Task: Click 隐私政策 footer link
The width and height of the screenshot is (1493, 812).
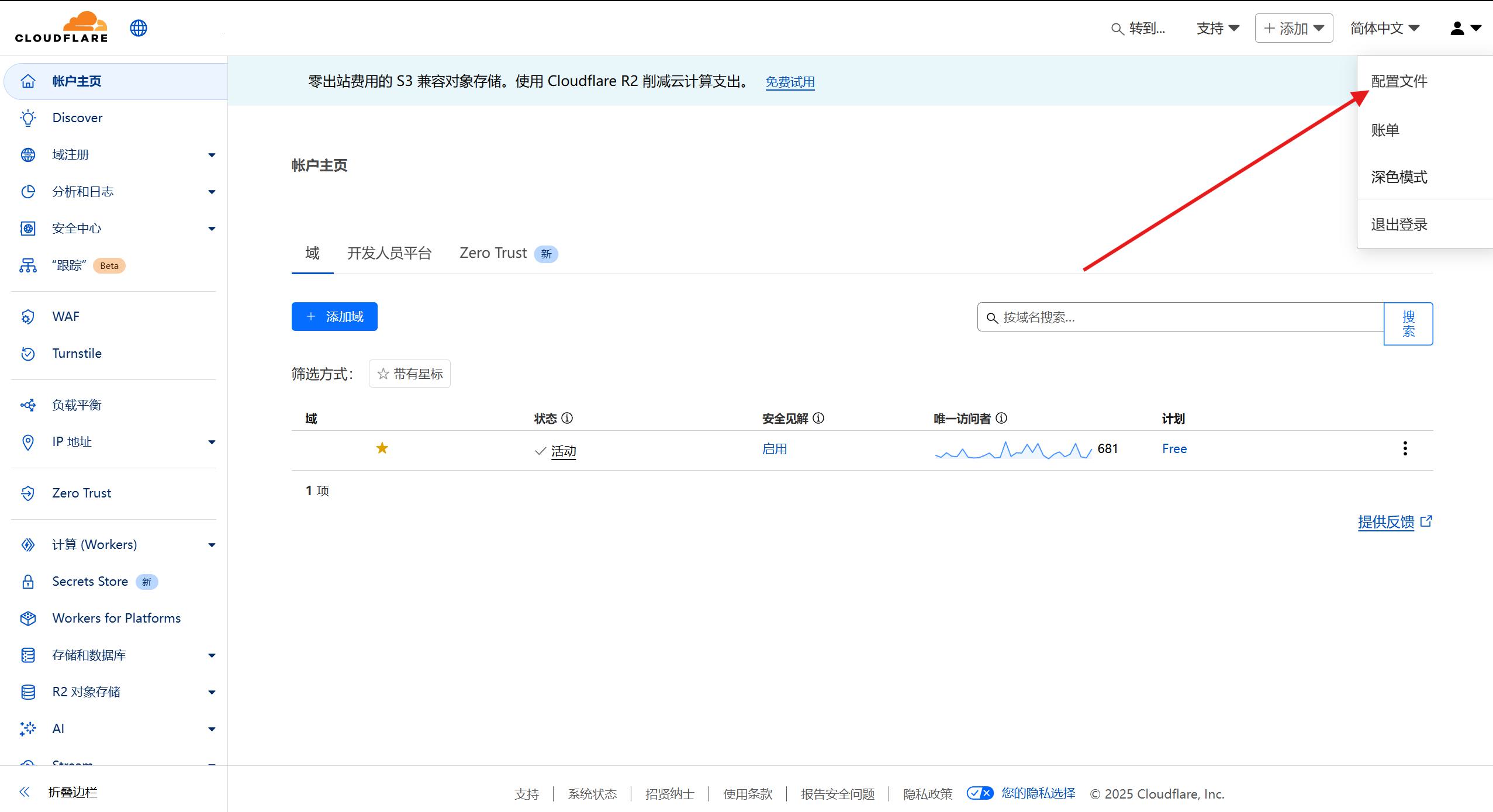Action: (928, 794)
